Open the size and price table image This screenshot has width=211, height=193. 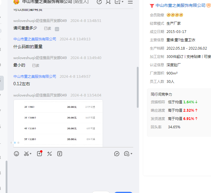click(58, 123)
